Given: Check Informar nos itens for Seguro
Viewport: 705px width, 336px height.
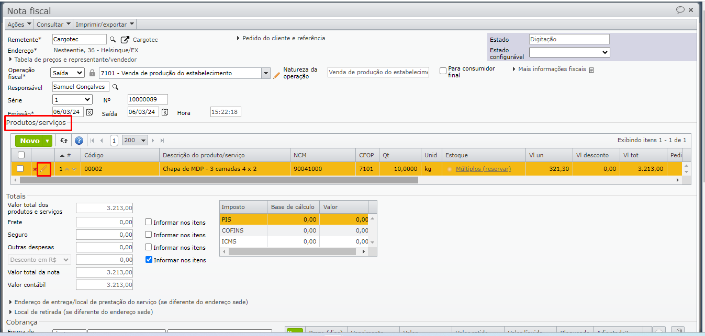Looking at the screenshot, I should [x=149, y=235].
